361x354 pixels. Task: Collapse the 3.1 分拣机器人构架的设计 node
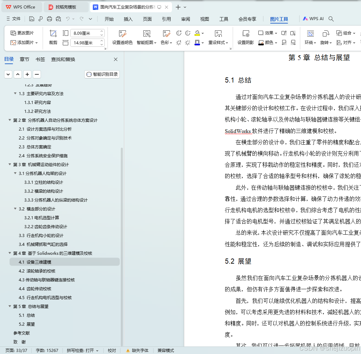pos(15,173)
